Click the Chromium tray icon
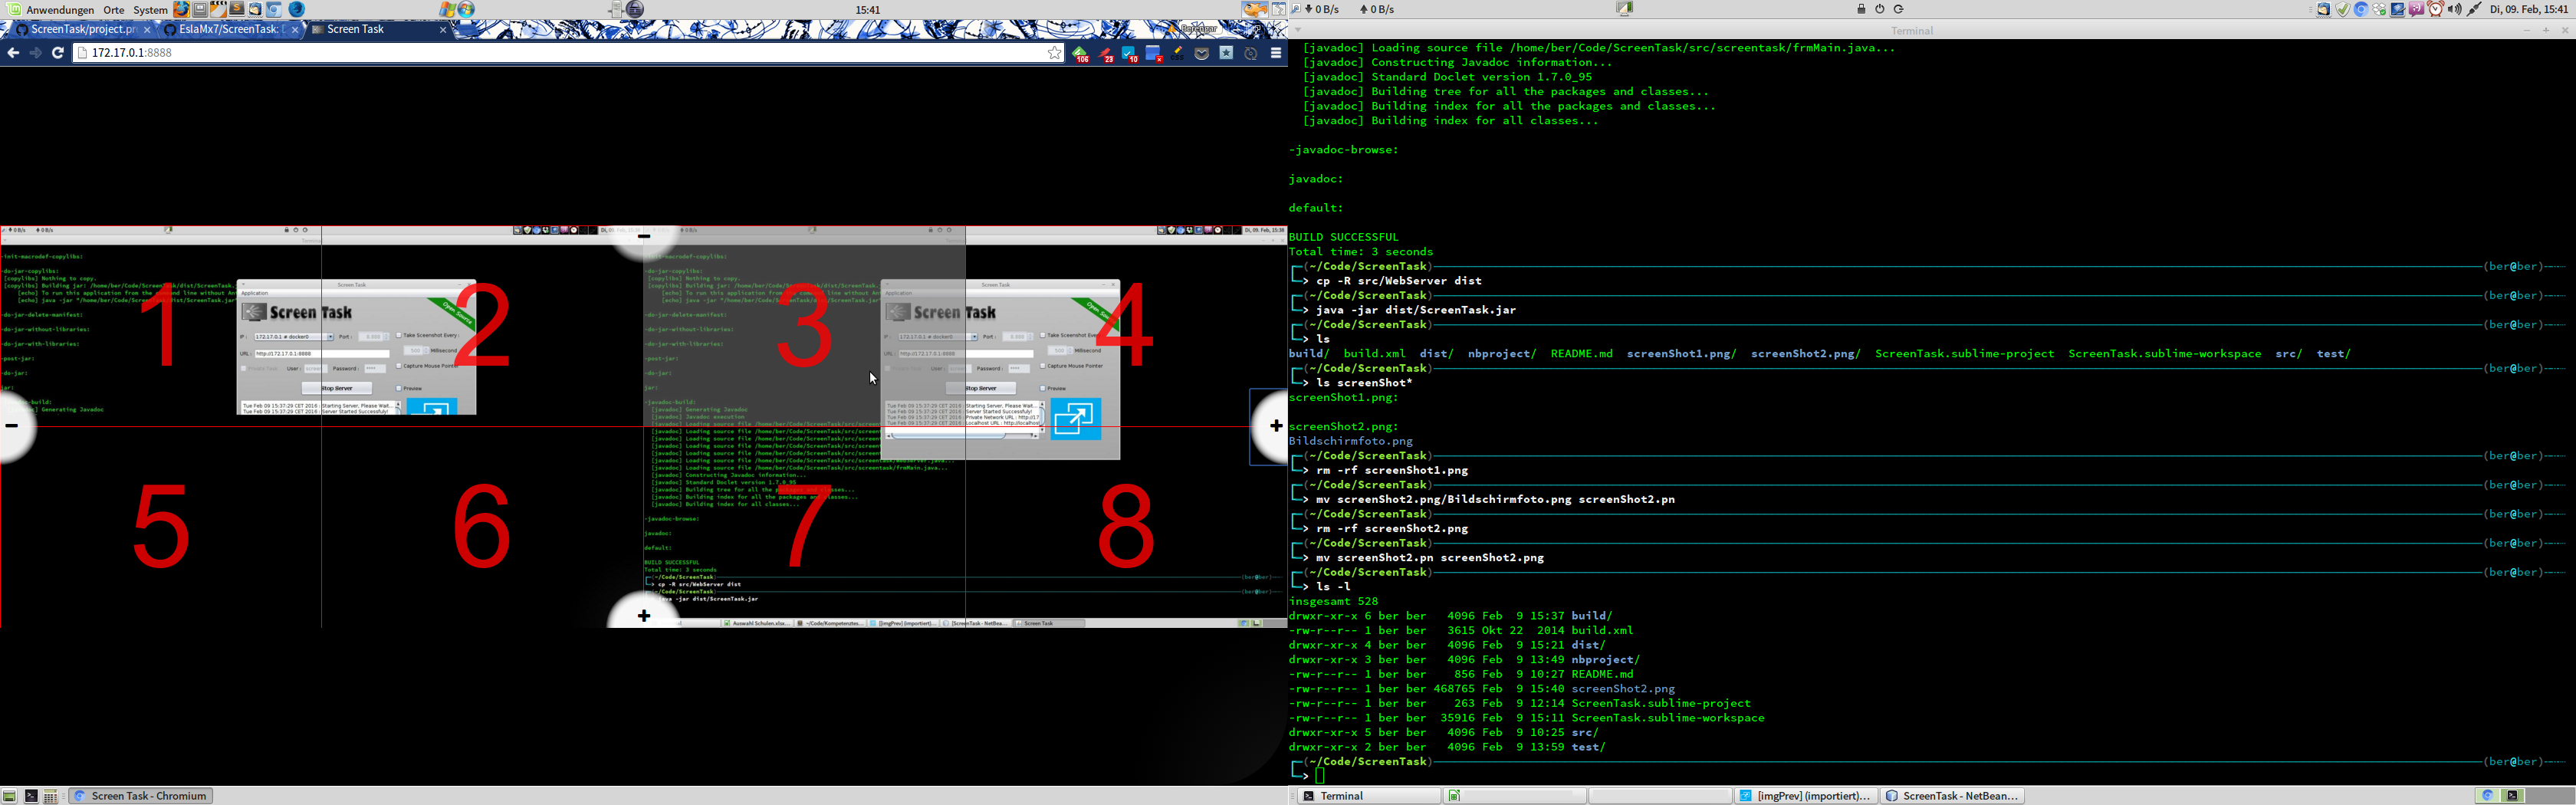The width and height of the screenshot is (2576, 805). pos(2361,10)
